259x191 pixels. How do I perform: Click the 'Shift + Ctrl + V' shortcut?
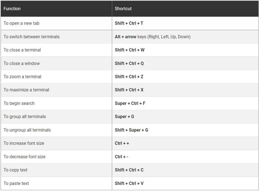point(129,184)
